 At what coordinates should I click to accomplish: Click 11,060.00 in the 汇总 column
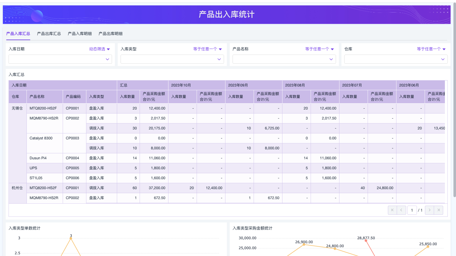click(154, 158)
